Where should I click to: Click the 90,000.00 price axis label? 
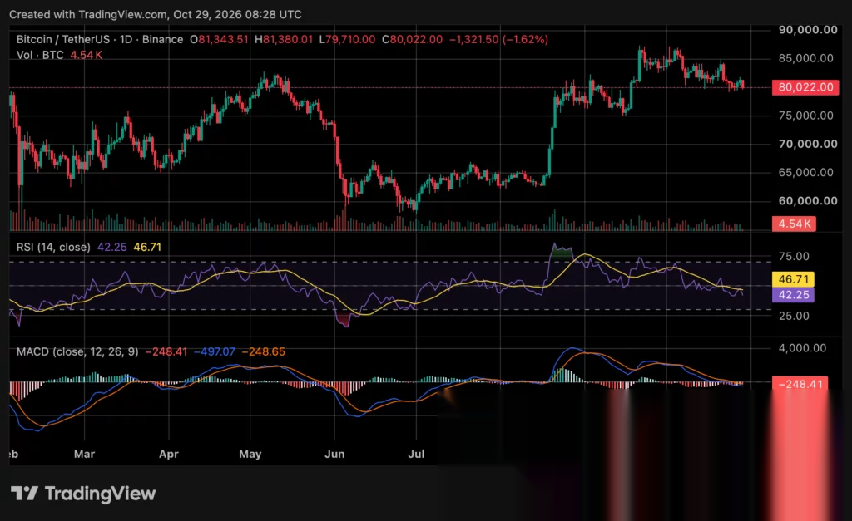pyautogui.click(x=807, y=30)
